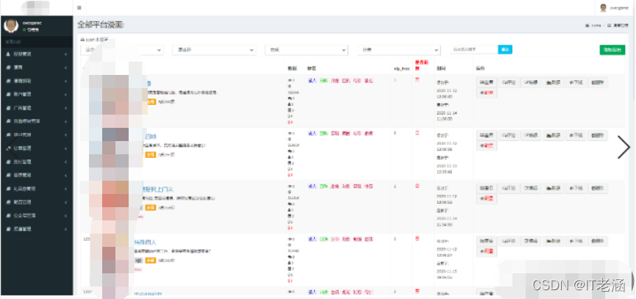
Task: Open the third filter dropdown above the table
Action: [x=307, y=50]
